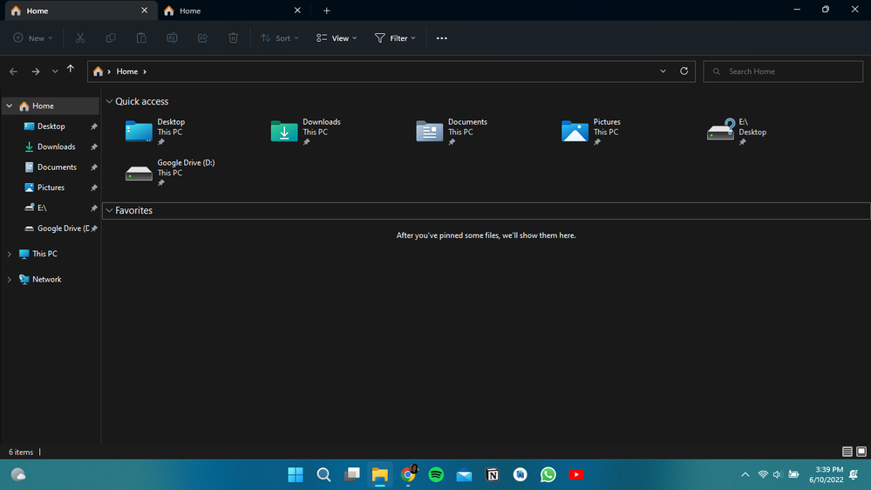This screenshot has width=871, height=490.
Task: Collapse the Favorites section
Action: click(110, 210)
